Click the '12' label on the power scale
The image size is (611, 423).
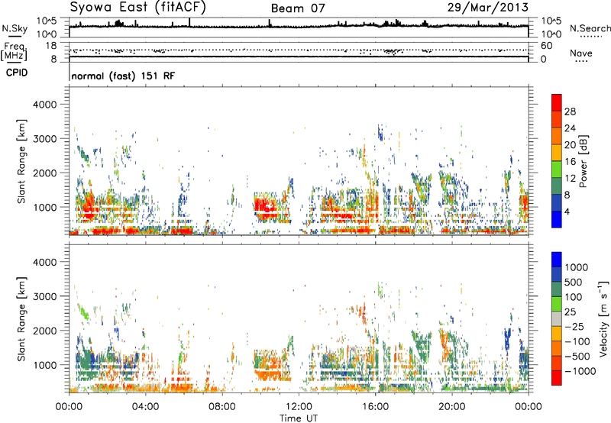(570, 179)
